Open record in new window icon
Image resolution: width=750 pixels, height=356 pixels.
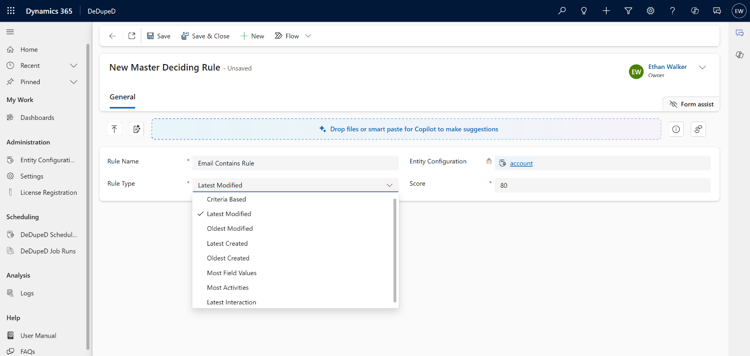132,36
